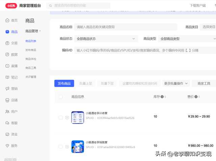This screenshot has height=161, width=216.
Task: Click the 商品名称 keyword input field
Action: tap(126, 27)
